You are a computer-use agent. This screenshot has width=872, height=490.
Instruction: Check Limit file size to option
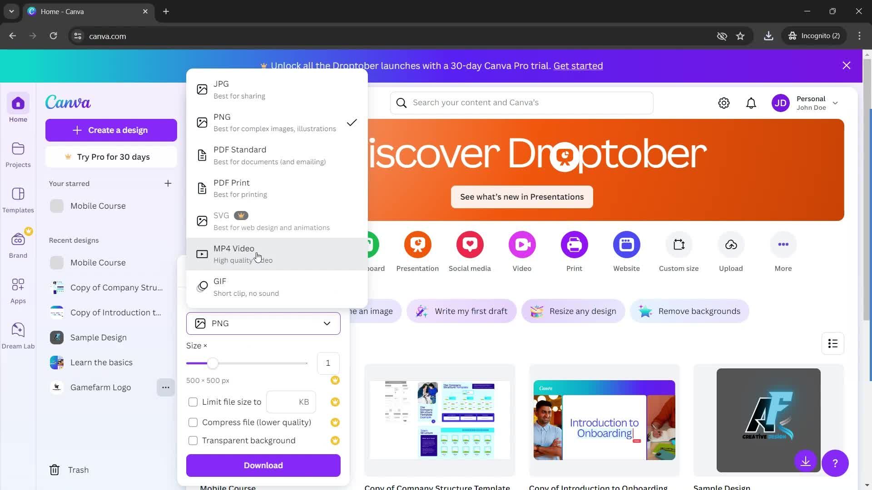pos(193,402)
